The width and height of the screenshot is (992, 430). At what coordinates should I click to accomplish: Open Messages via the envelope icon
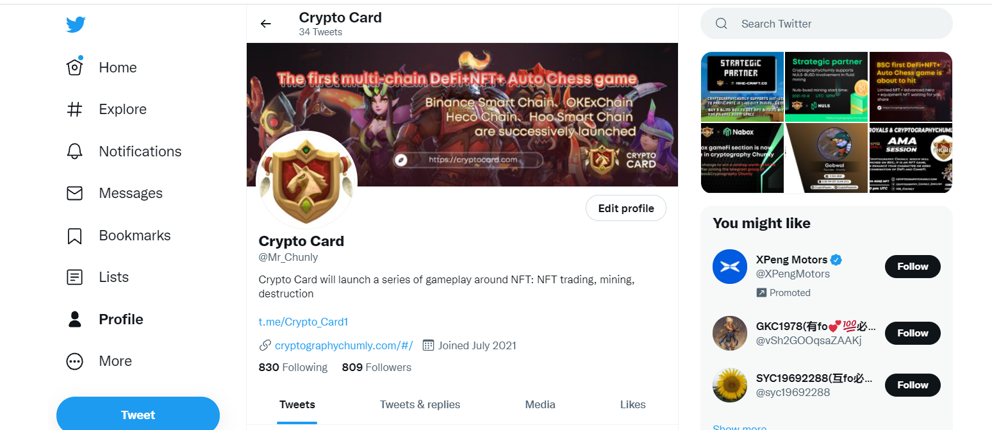pyautogui.click(x=75, y=193)
